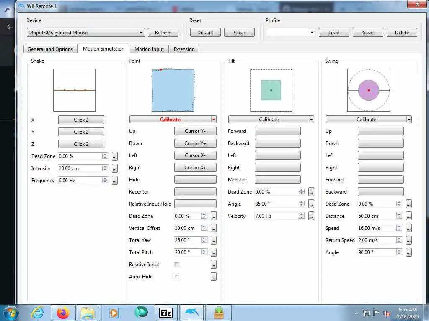Click the taskbar clock showing 6:55 AM

(x=408, y=310)
